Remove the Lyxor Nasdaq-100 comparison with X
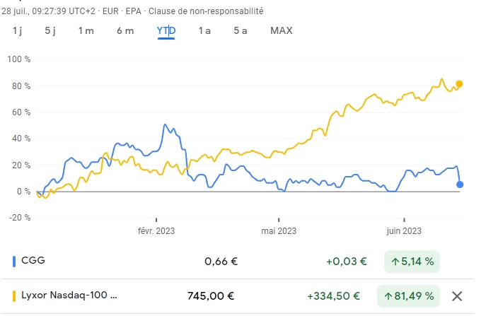This screenshot has height=316, width=486. coord(457,296)
